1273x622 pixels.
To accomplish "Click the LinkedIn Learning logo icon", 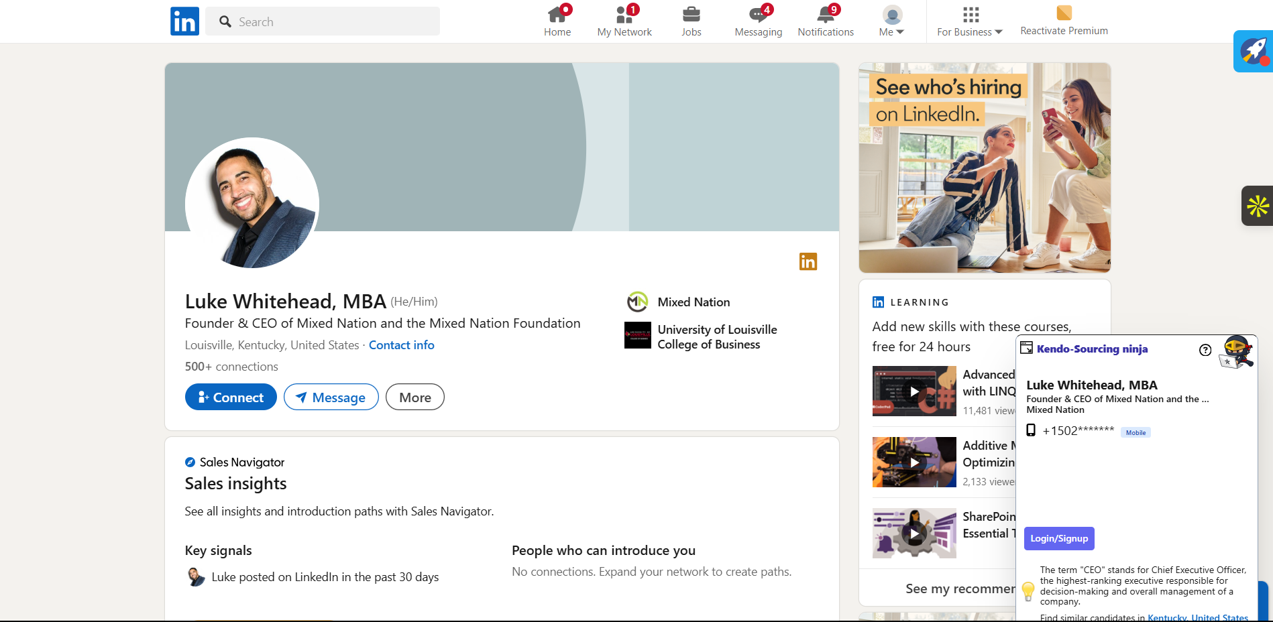I will (878, 302).
